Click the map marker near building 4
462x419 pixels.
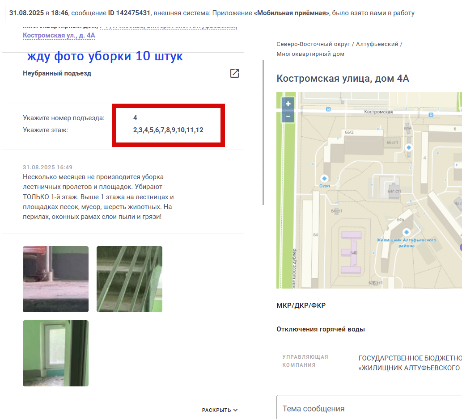tap(409, 147)
